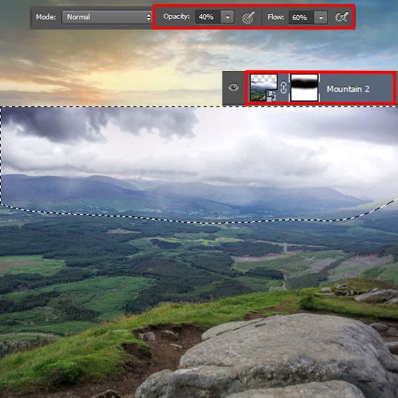Enable the airbrush build-up icon
398x398 pixels.
click(x=342, y=17)
